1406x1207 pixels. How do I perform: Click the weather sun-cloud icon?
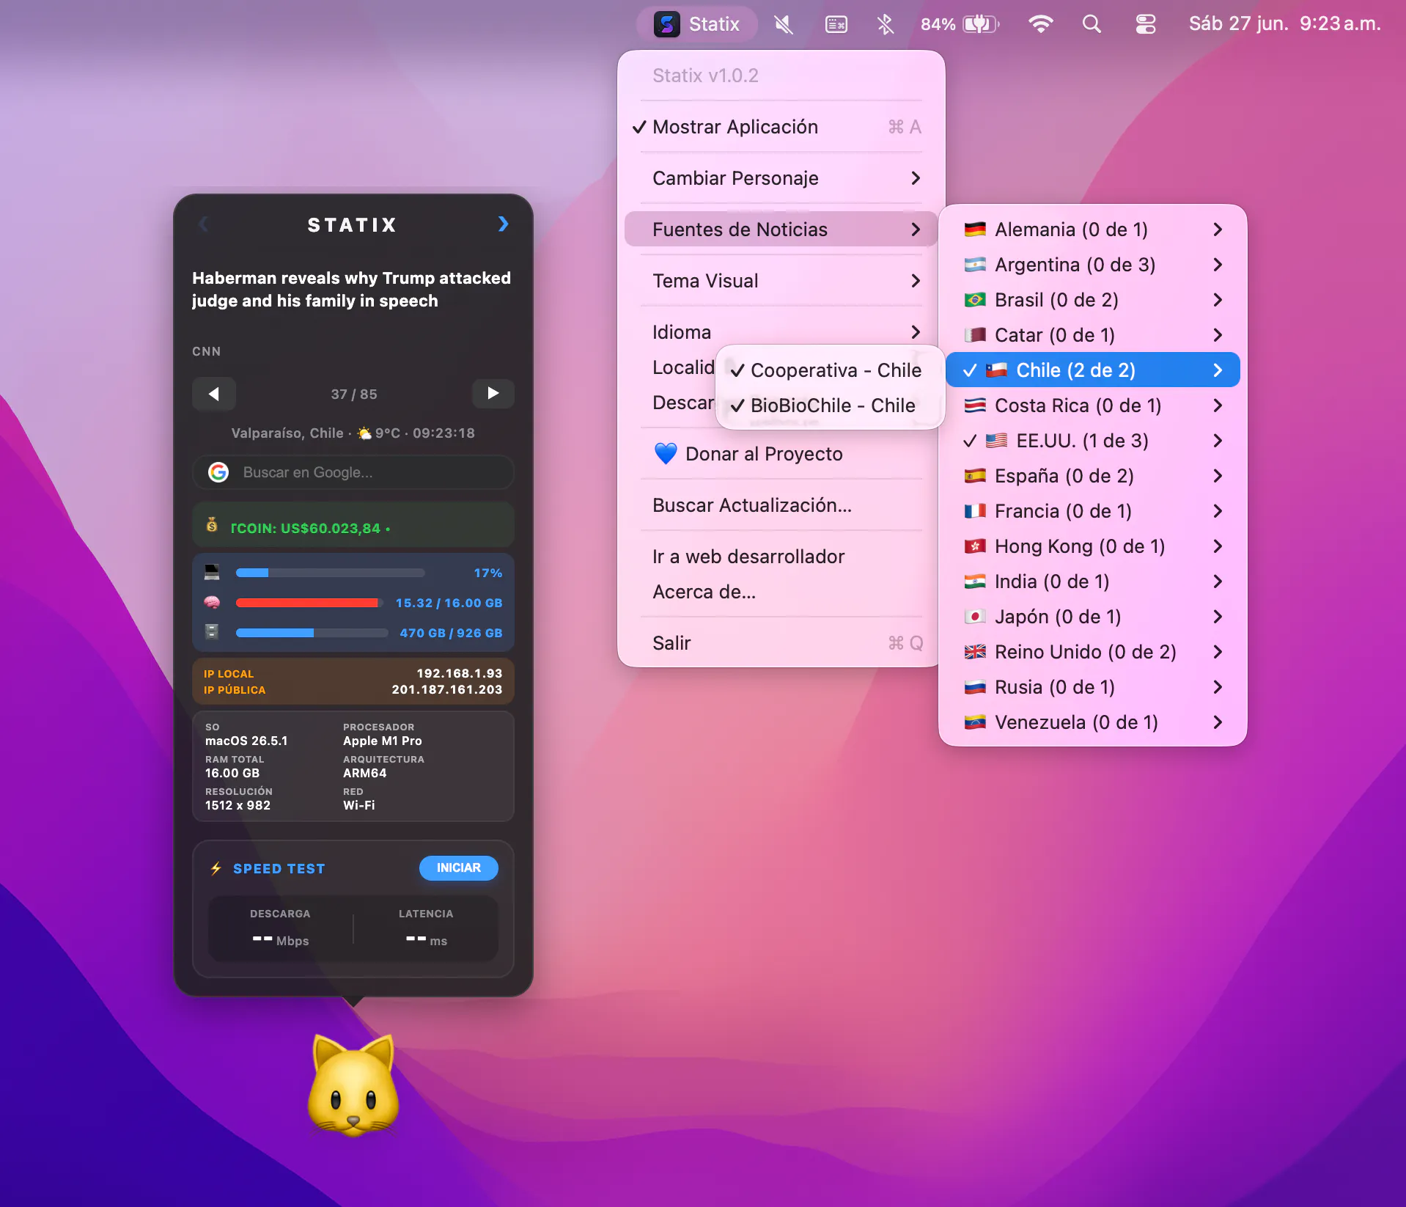click(364, 433)
